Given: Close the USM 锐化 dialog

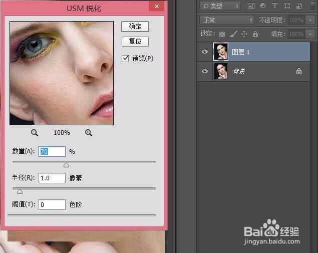Looking at the screenshot, I should (157, 6).
